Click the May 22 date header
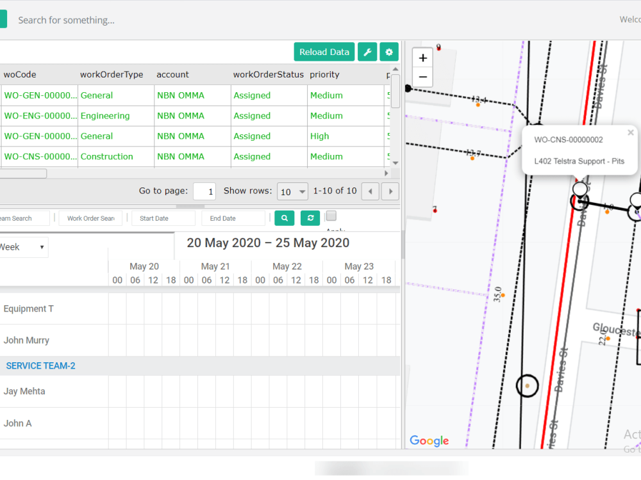The height and width of the screenshot is (480, 641). point(287,266)
